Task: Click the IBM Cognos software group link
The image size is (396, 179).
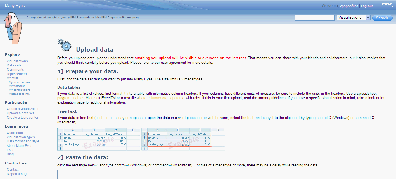Action: tap(118, 18)
